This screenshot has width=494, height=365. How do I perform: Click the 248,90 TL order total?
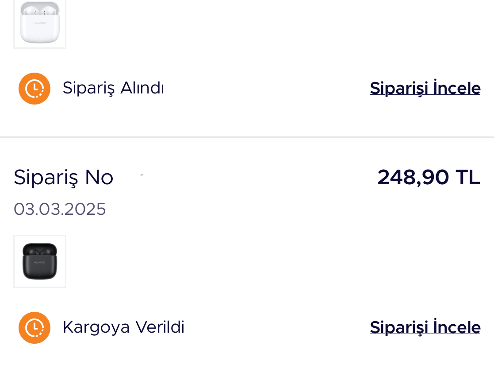coord(429,177)
